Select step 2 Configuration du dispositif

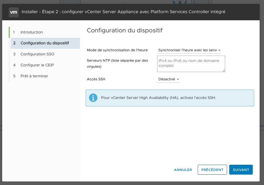[x=45, y=43]
